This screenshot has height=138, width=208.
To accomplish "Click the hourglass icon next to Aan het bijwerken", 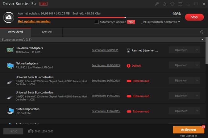I will click(128, 50).
